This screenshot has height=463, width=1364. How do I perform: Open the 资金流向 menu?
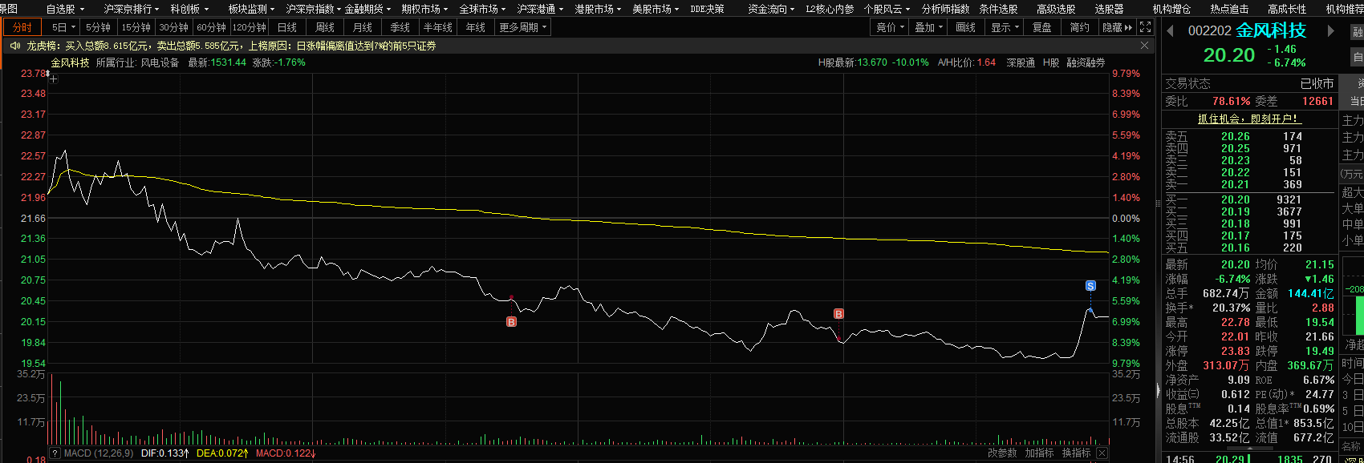click(x=771, y=9)
